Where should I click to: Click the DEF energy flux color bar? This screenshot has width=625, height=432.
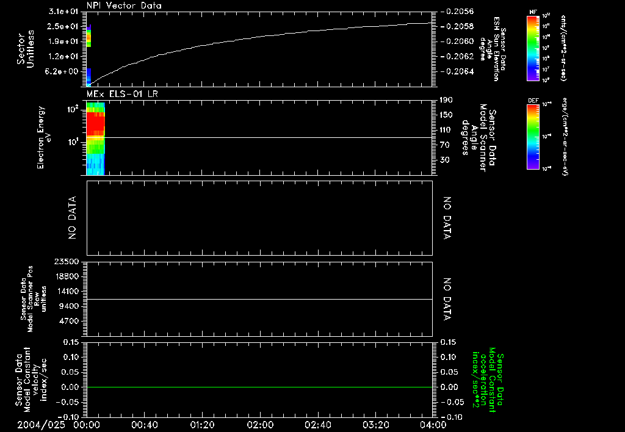533,137
